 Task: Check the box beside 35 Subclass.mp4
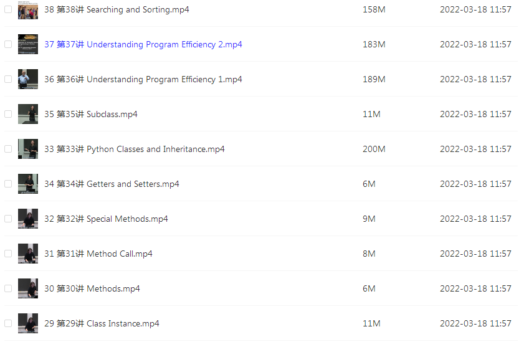(x=8, y=114)
